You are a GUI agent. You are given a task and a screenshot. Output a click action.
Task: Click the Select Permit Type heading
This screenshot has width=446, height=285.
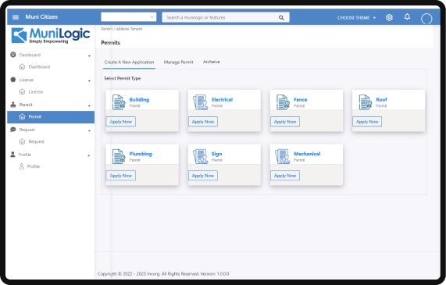coord(123,78)
